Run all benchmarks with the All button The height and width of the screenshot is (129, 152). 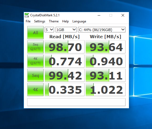35,33
